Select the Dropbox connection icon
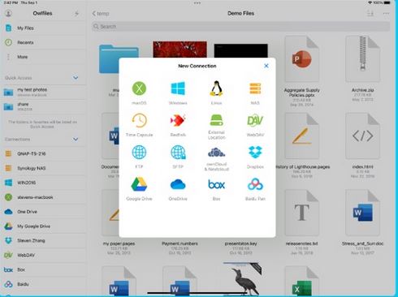The height and width of the screenshot is (297, 398). pos(255,153)
